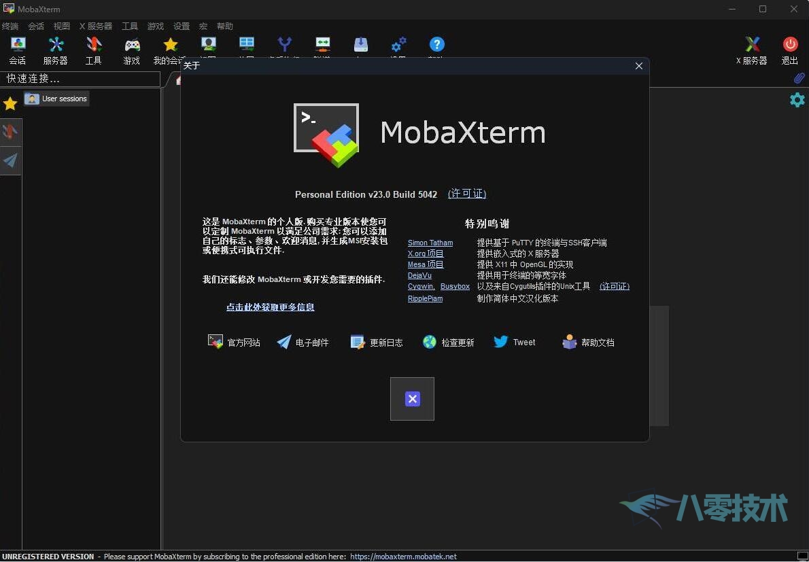
Task: Open the 工具 menu in menu bar
Action: coord(130,27)
